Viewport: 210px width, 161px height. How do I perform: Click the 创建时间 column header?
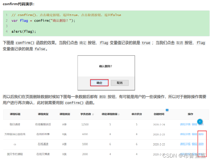point(159,114)
